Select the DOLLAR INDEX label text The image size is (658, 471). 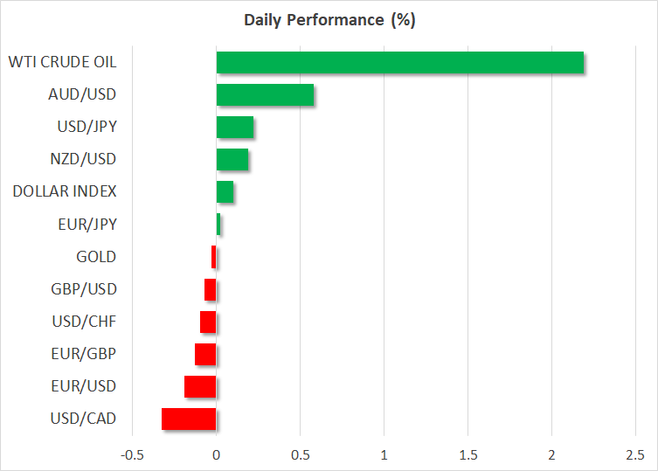point(65,191)
